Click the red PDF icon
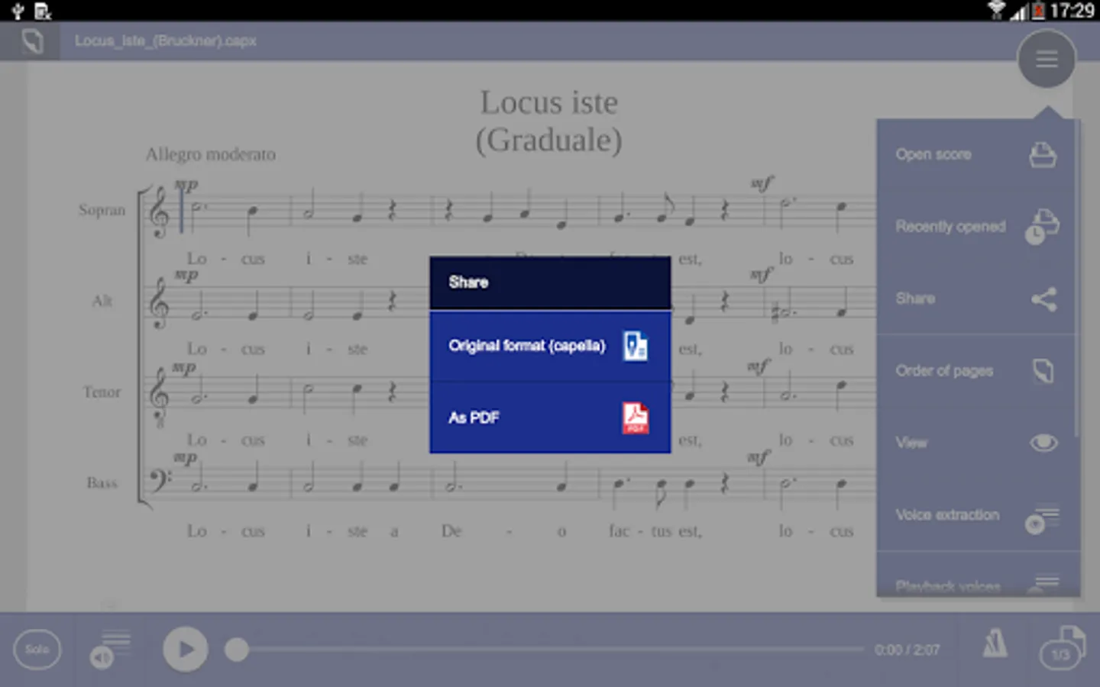The height and width of the screenshot is (687, 1100). pos(636,418)
